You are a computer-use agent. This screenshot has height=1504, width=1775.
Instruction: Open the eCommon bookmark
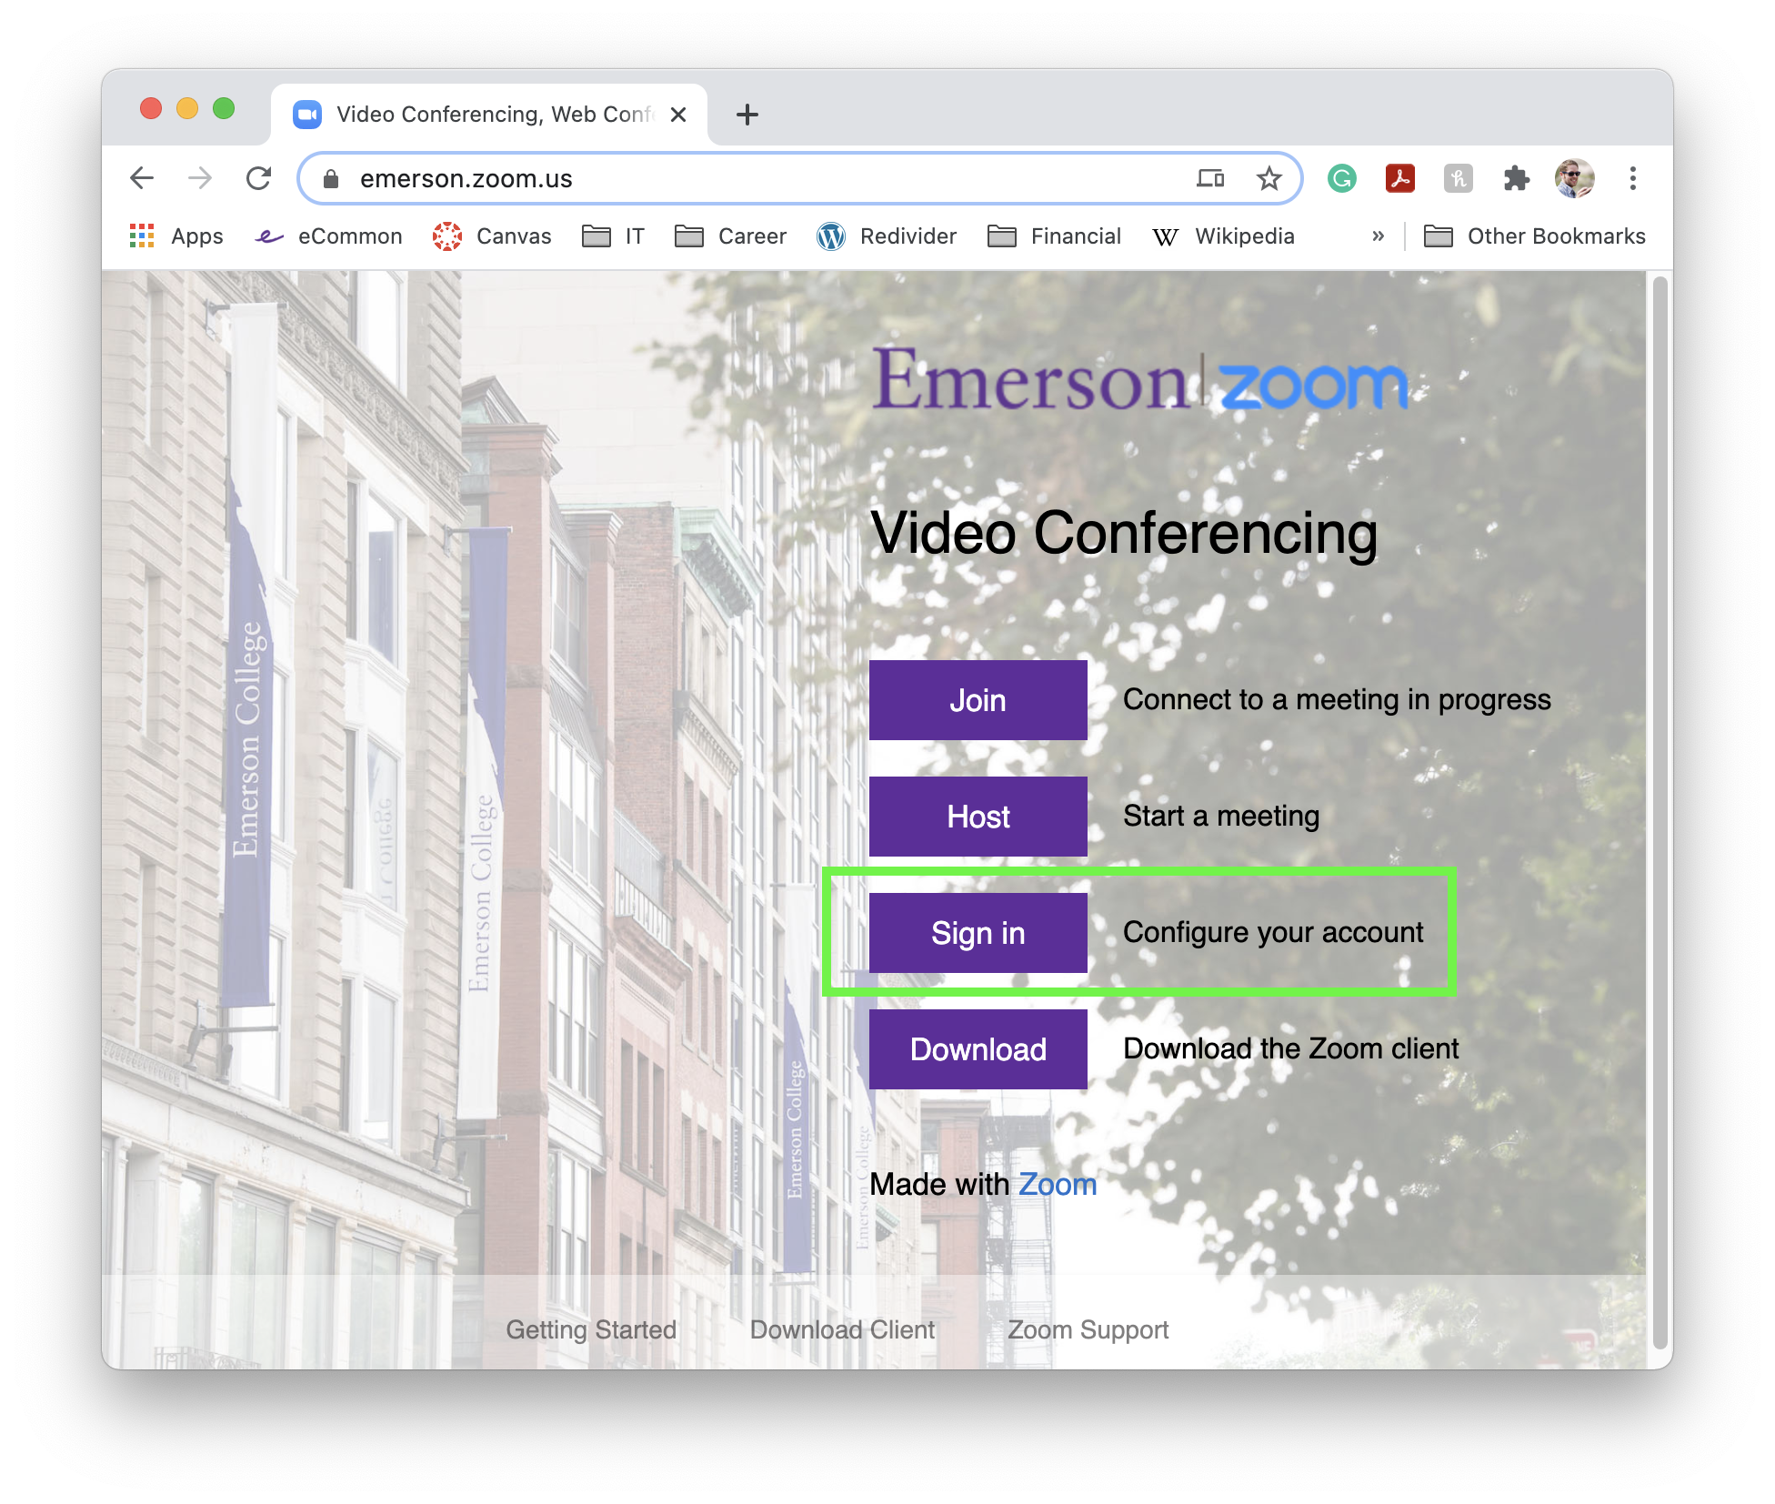pos(328,236)
